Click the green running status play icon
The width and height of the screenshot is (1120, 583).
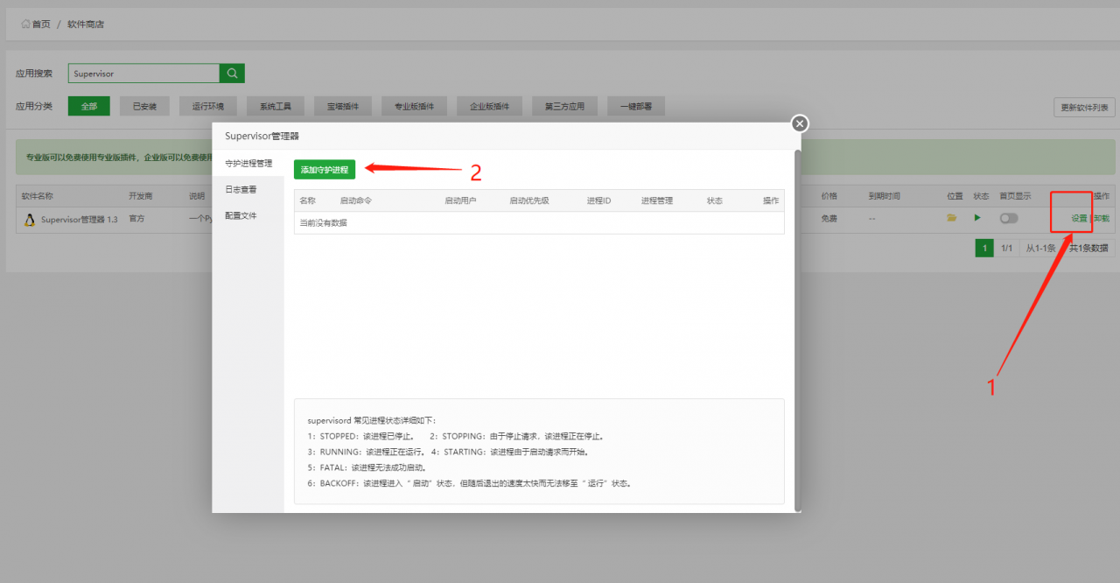pos(977,218)
